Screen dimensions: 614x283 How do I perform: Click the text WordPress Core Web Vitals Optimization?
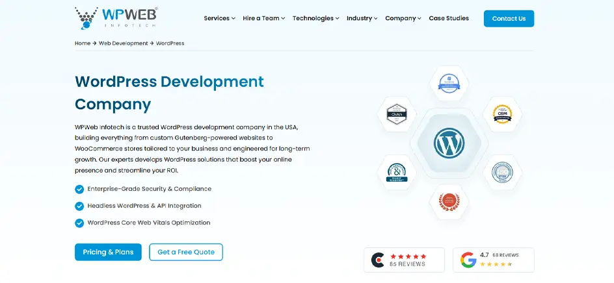[149, 223]
